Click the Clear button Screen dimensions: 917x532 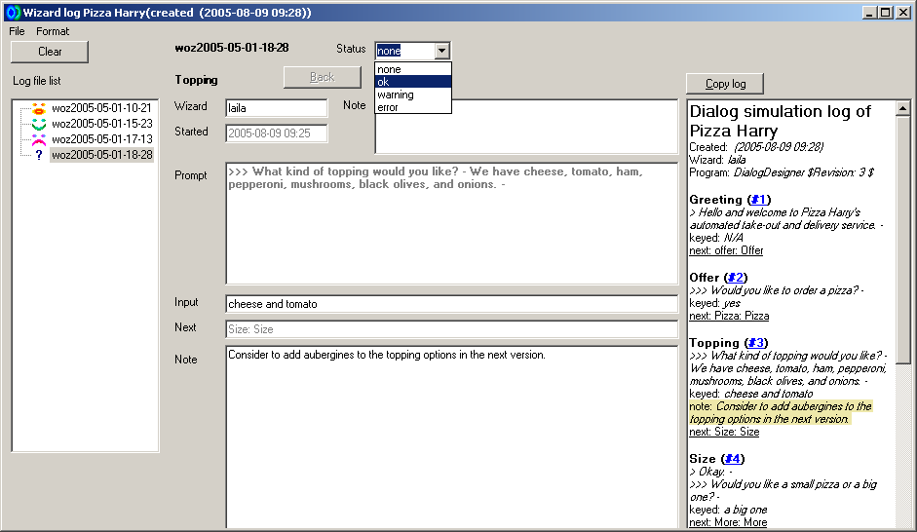pyautogui.click(x=50, y=52)
